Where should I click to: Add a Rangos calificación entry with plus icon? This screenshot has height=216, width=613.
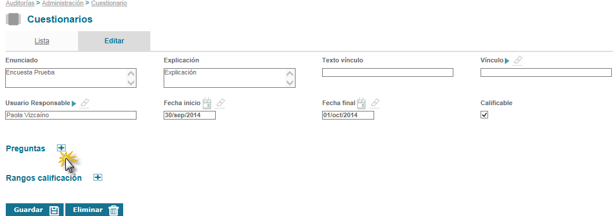(x=98, y=177)
